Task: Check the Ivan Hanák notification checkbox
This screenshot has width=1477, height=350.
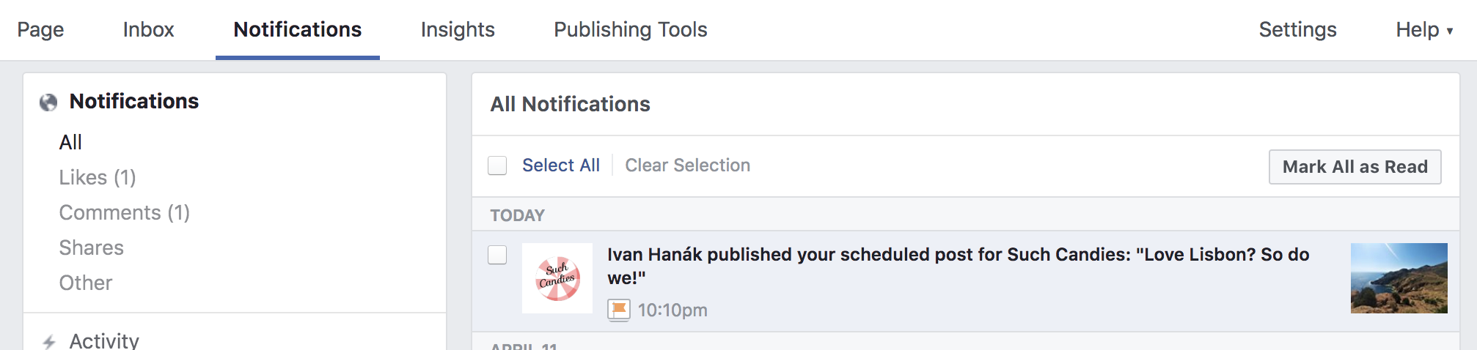Action: (497, 255)
